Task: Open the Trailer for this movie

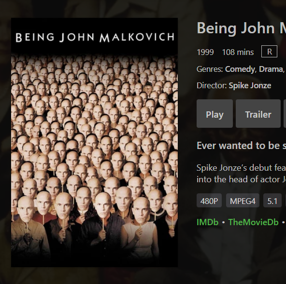Action: [x=258, y=114]
